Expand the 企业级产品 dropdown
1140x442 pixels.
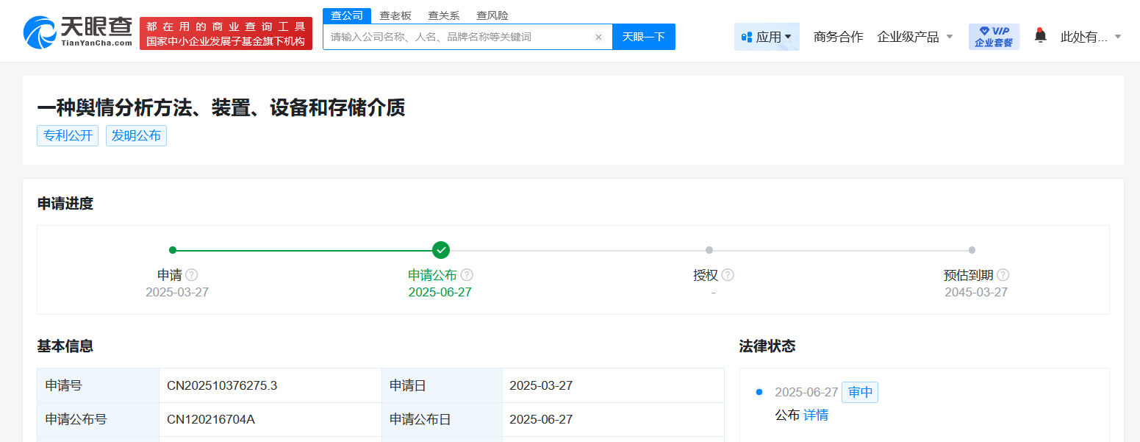[x=914, y=37]
